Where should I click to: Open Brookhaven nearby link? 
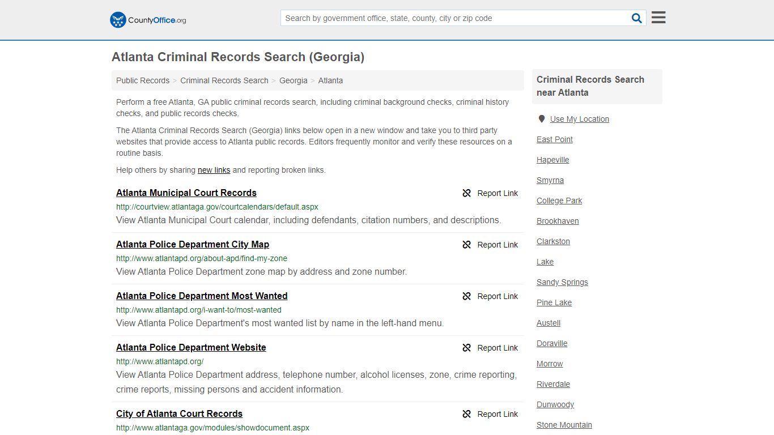pos(558,221)
